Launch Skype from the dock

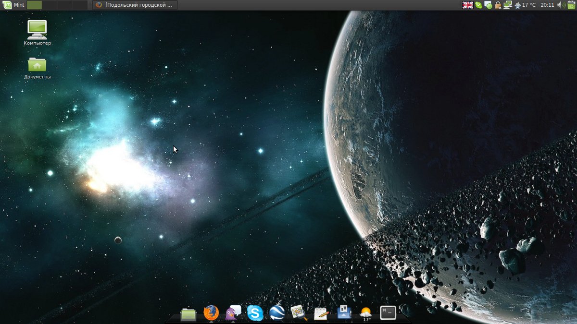(x=255, y=313)
